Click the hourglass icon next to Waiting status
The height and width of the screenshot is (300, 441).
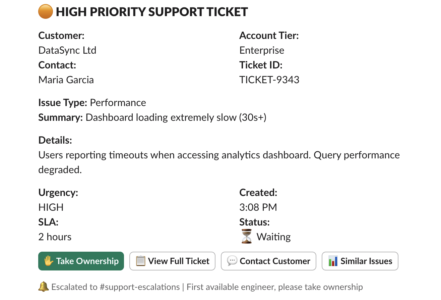pos(246,236)
